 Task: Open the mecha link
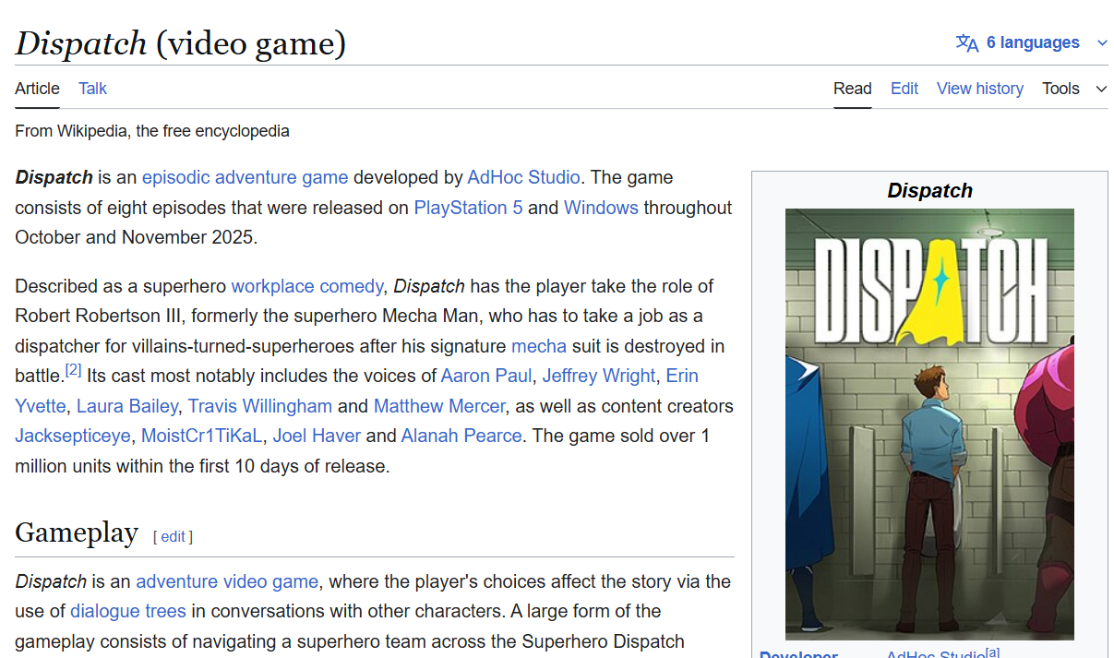(539, 346)
